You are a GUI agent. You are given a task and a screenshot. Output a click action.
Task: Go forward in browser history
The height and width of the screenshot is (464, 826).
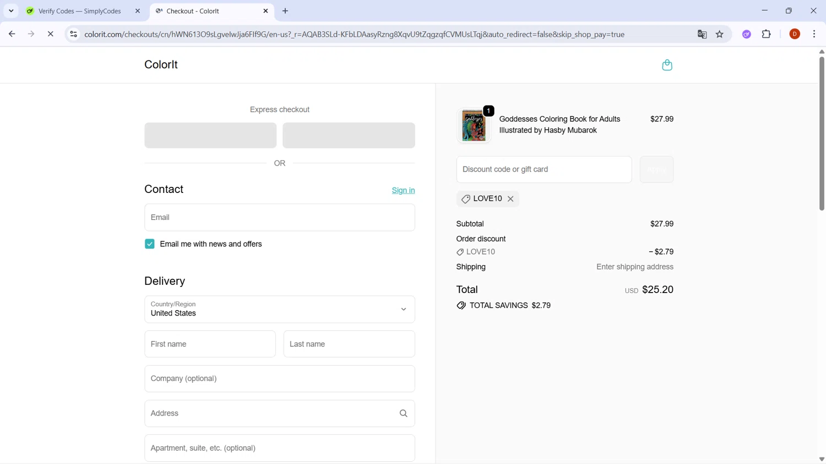coord(31,34)
